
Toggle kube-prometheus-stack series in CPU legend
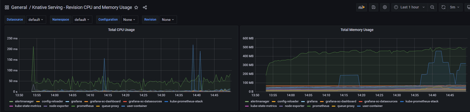[x=186, y=101]
